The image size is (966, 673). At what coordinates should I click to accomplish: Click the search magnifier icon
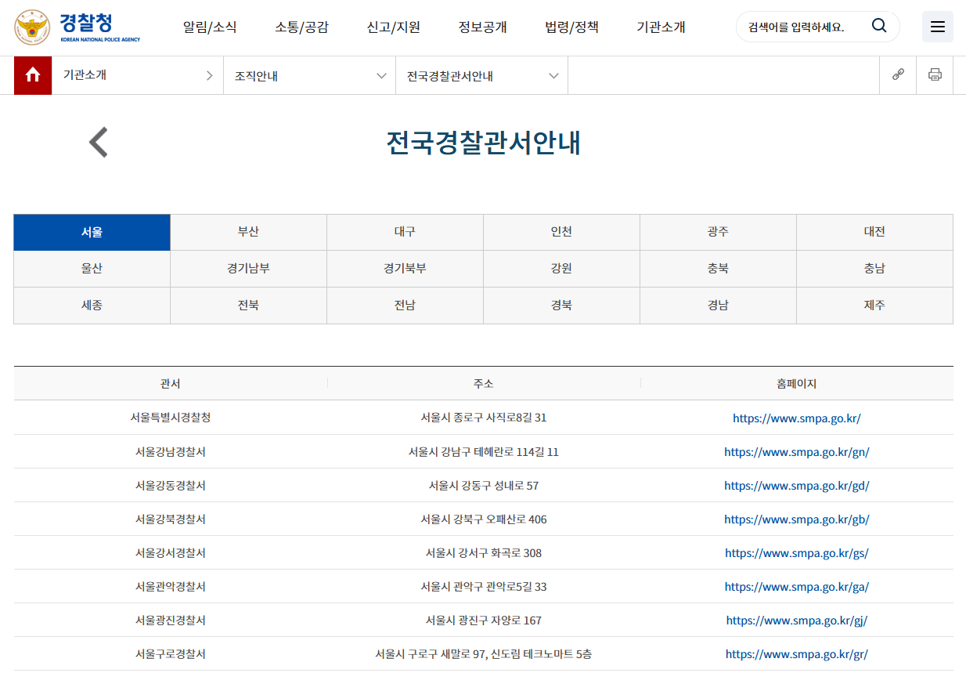pos(878,26)
